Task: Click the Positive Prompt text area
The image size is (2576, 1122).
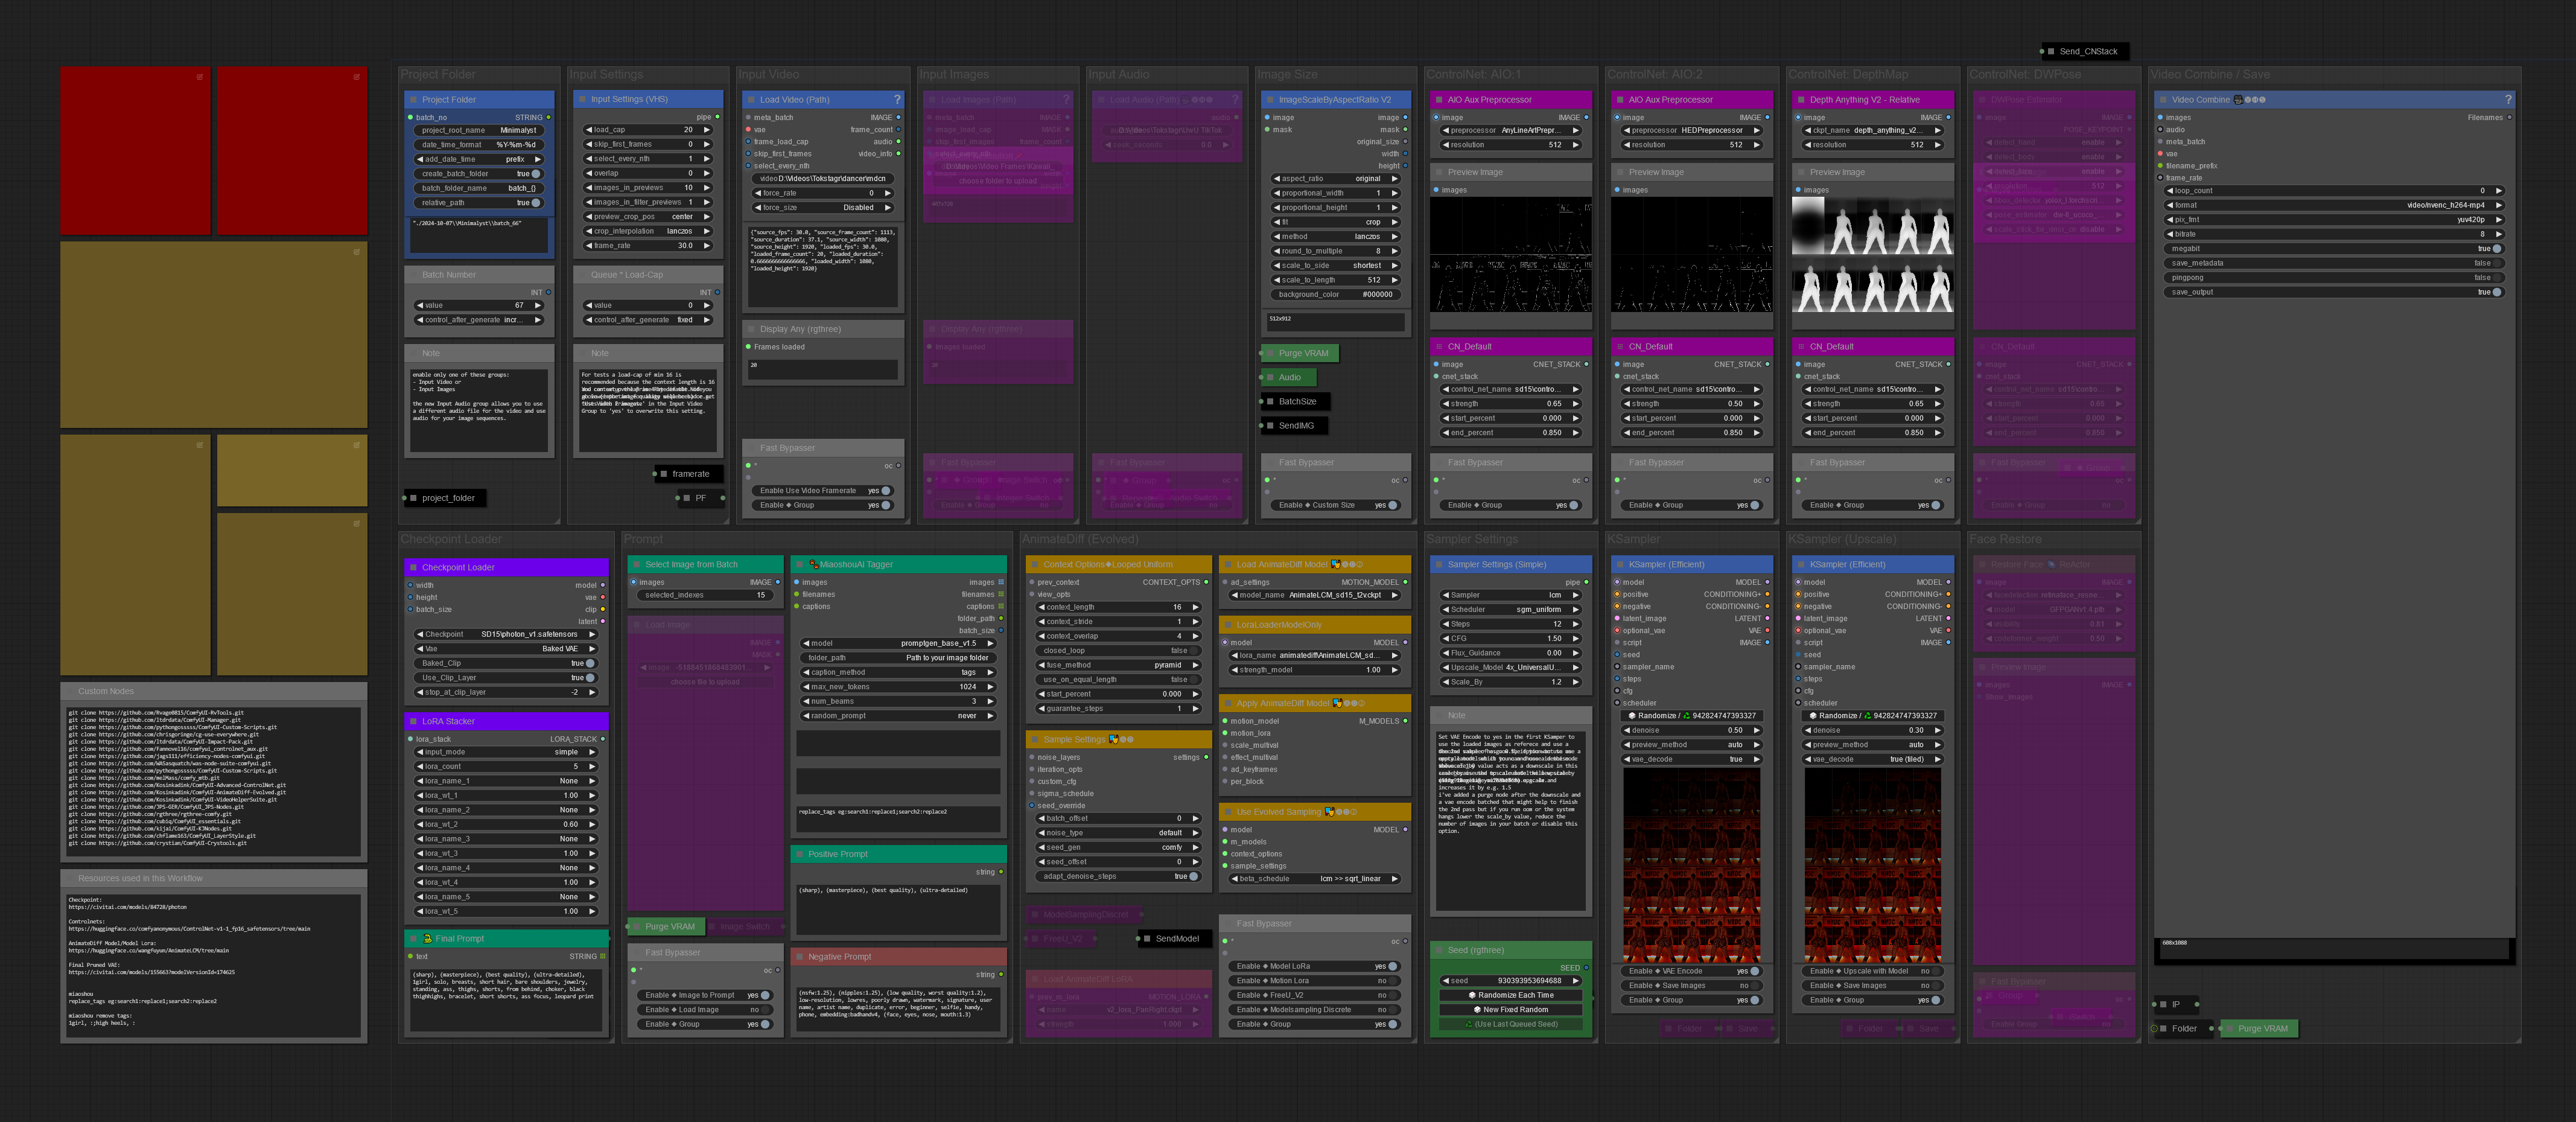Action: [898, 909]
